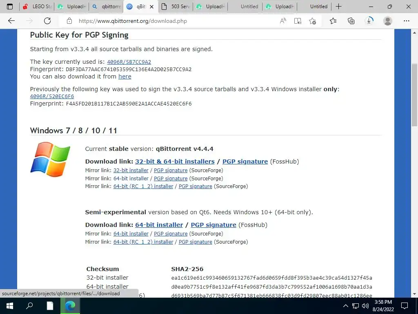
Task: Open FossHub PGP signature for Qt6 version
Action: pyautogui.click(x=213, y=225)
